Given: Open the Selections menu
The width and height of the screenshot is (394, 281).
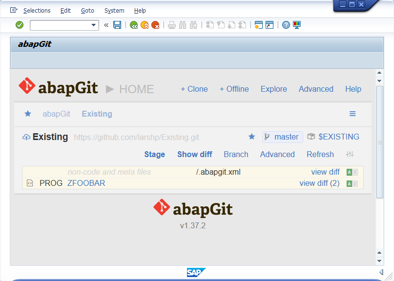Looking at the screenshot, I should tap(37, 11).
